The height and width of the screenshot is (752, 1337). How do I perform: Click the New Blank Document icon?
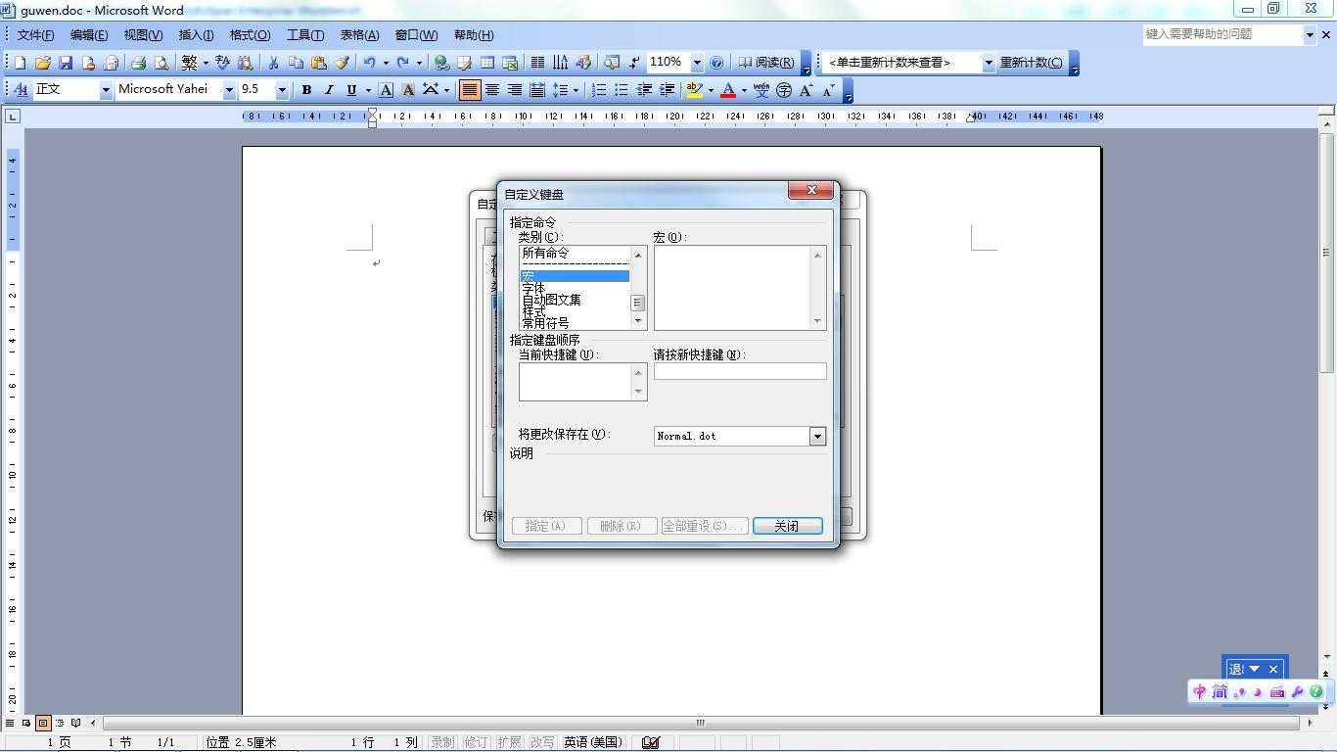point(20,63)
